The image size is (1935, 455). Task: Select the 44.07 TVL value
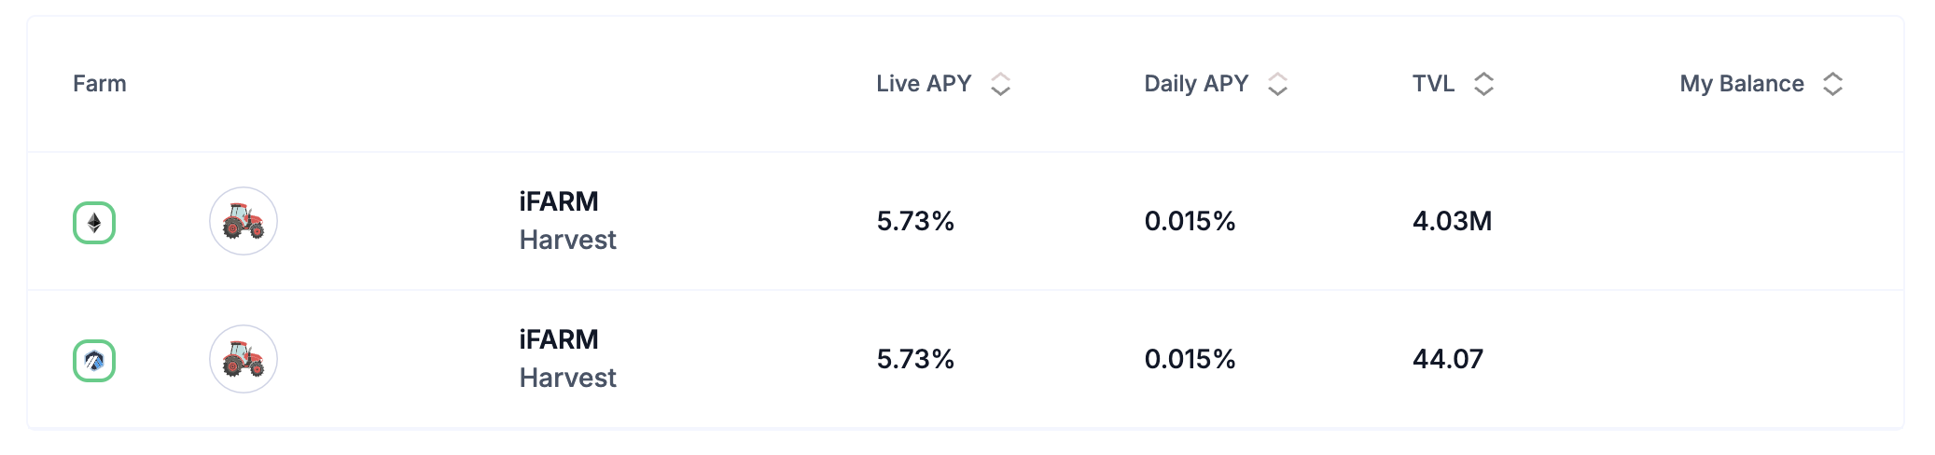click(1447, 359)
